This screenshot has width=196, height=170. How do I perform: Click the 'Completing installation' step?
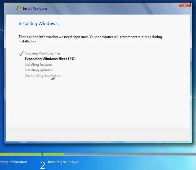coord(43,76)
